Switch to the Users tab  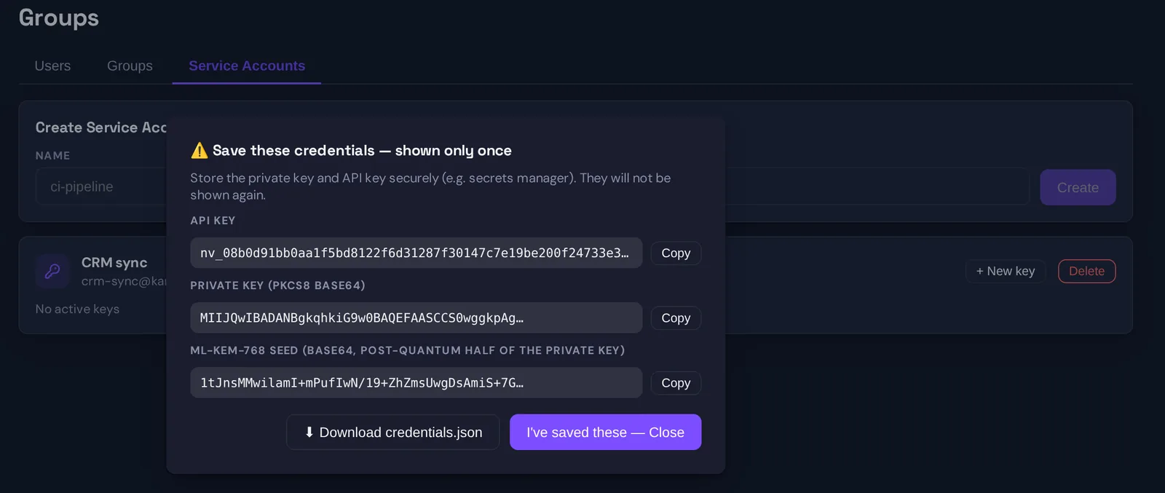point(52,66)
